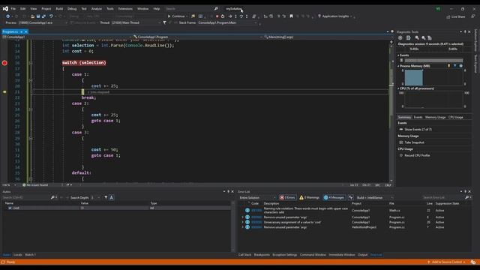Click the search magnifier icon in title bar

pyautogui.click(x=216, y=8)
